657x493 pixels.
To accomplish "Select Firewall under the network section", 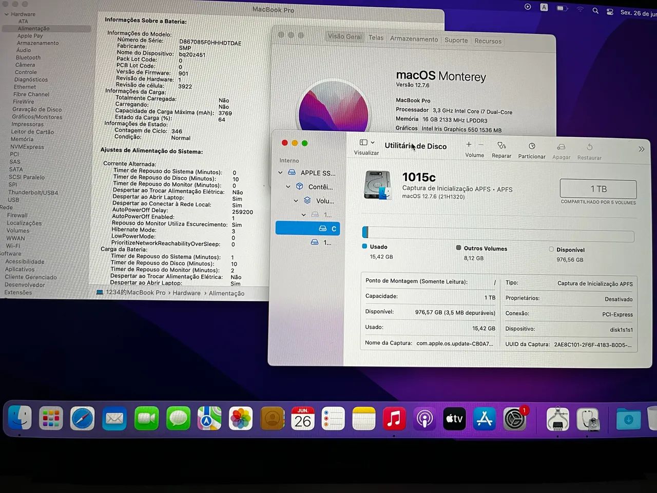I will tap(17, 215).
